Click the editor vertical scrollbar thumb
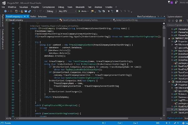Image resolution: width=188 pixels, height=125 pixels. pos(164,42)
